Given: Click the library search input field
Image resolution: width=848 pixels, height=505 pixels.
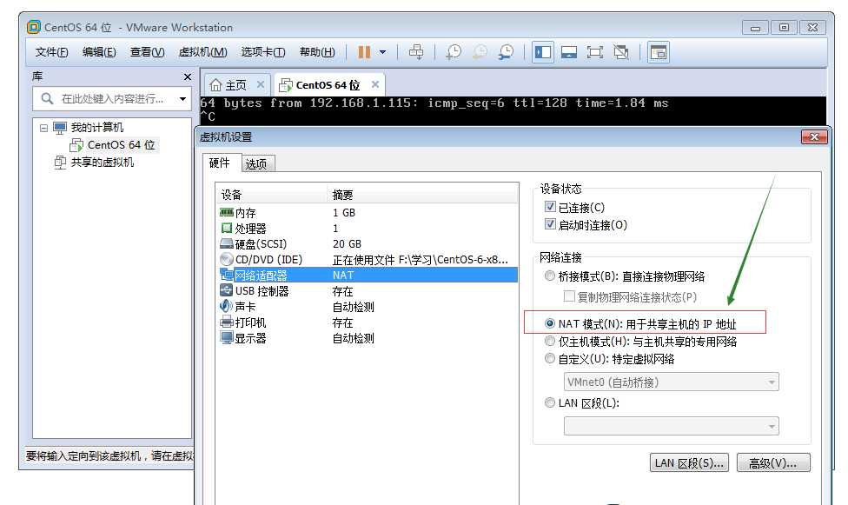Looking at the screenshot, I should pyautogui.click(x=112, y=99).
